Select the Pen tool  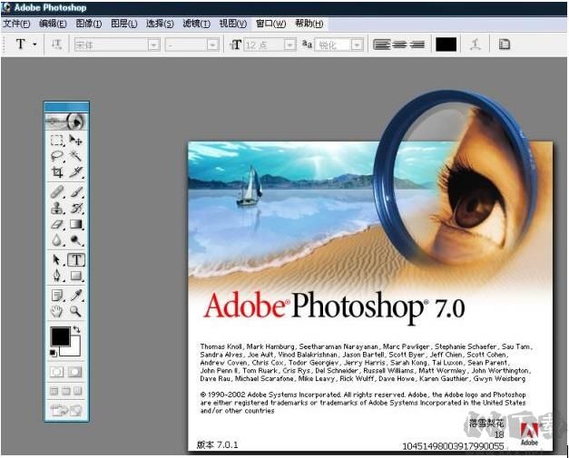pyautogui.click(x=57, y=276)
